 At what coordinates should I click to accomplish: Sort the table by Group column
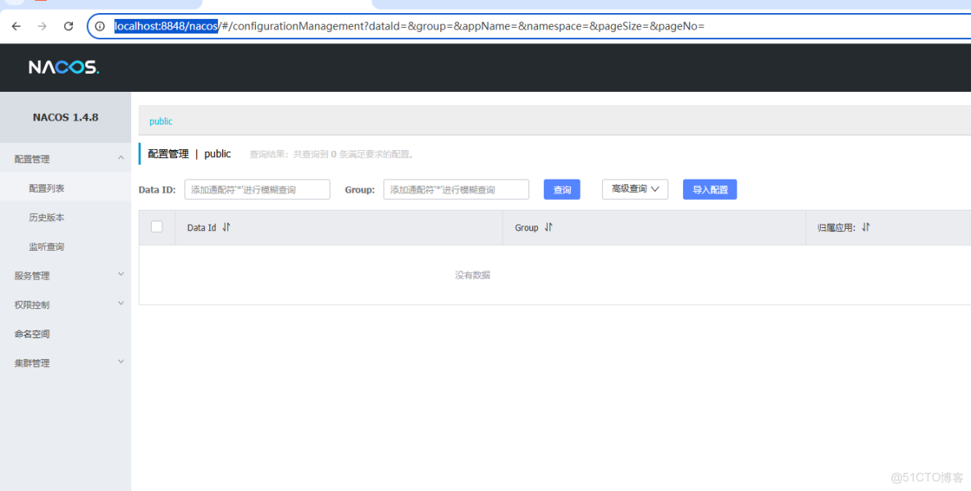click(x=547, y=227)
